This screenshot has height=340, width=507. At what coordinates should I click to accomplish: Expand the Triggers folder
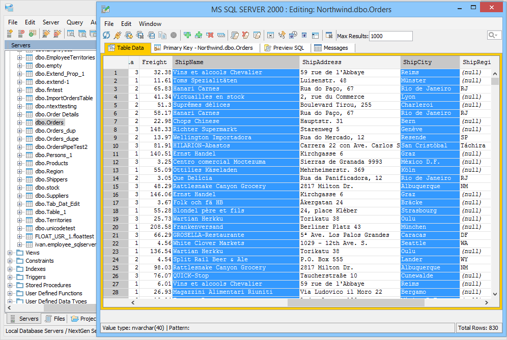click(x=10, y=277)
